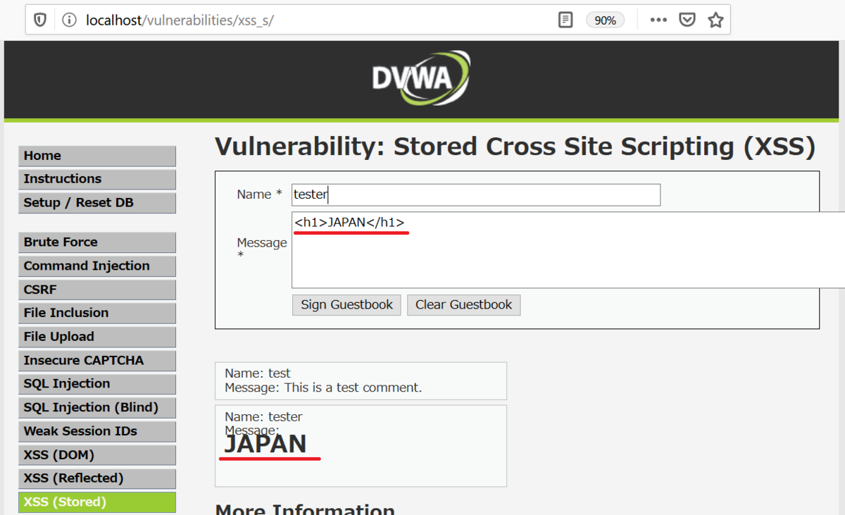845x515 pixels.
Task: Open Weak Session IDs page
Action: point(97,431)
